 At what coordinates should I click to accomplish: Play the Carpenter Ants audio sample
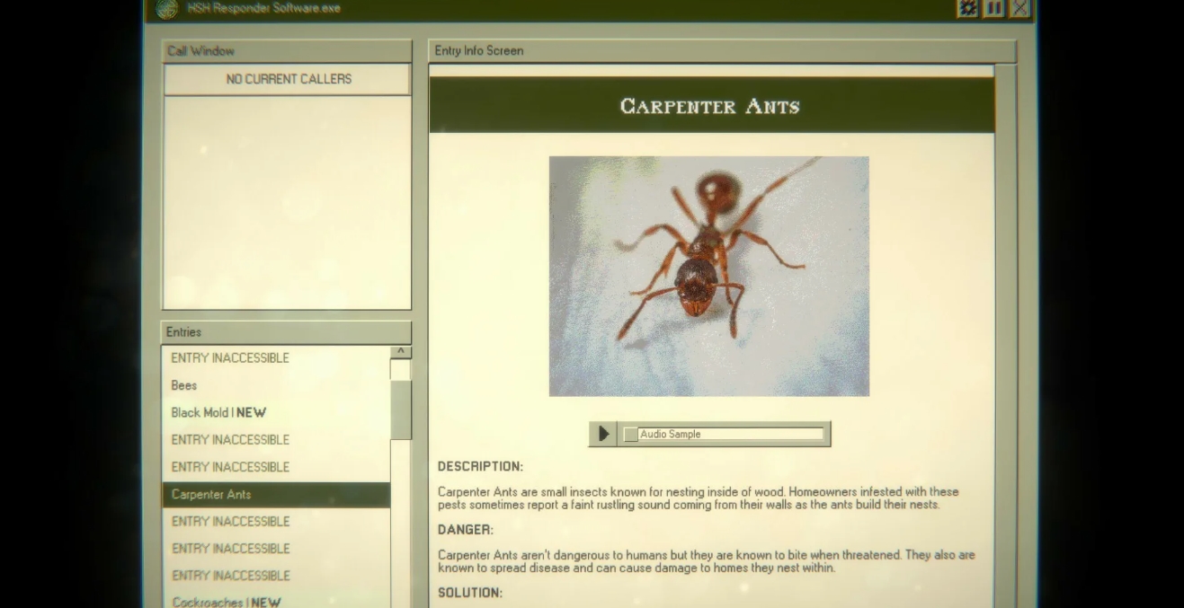[x=603, y=434]
